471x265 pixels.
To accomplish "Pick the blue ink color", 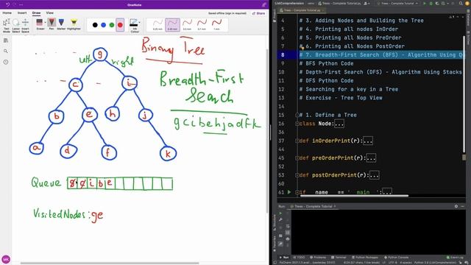I will (x=103, y=25).
